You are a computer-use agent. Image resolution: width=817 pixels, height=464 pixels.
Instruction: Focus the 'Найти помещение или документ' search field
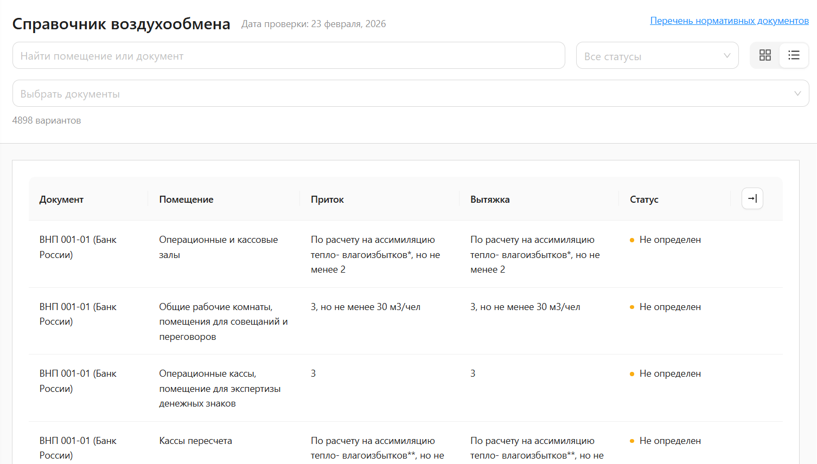tap(288, 56)
